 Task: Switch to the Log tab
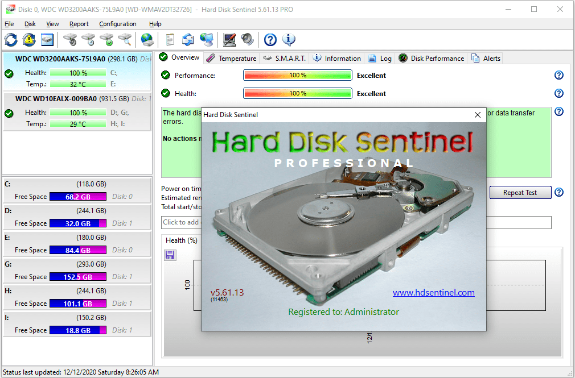(380, 58)
